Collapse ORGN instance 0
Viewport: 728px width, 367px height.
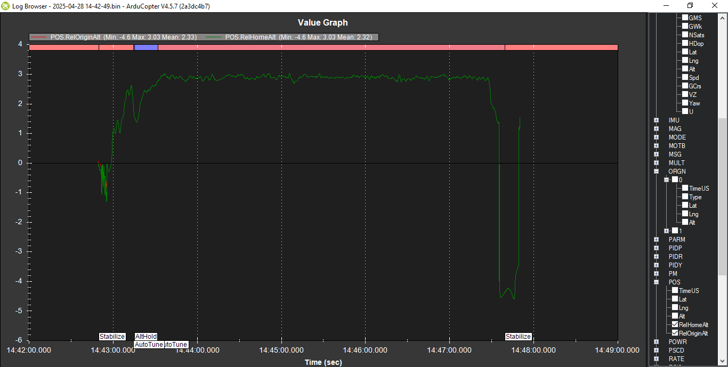pos(667,180)
